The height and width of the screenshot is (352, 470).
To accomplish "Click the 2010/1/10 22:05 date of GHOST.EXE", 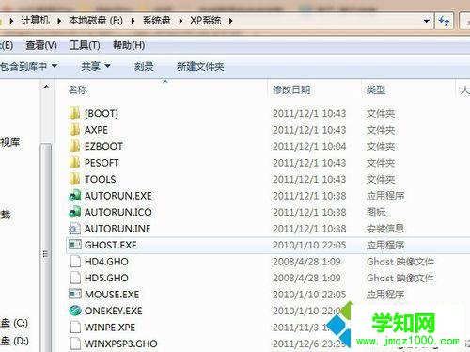I will (x=309, y=245).
